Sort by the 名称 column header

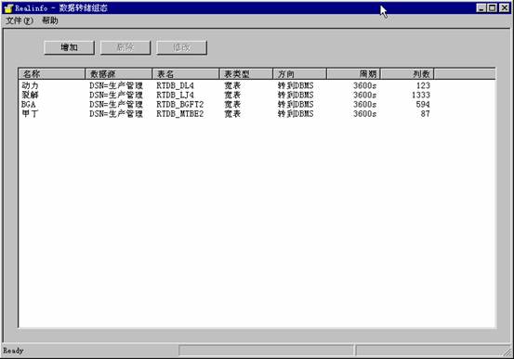(52, 74)
